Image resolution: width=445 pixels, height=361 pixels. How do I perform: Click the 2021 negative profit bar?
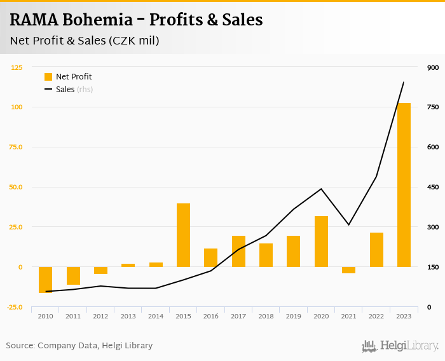point(348,270)
